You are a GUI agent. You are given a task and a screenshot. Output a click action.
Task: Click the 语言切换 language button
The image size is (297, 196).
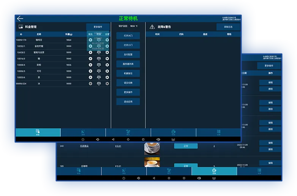128,83
